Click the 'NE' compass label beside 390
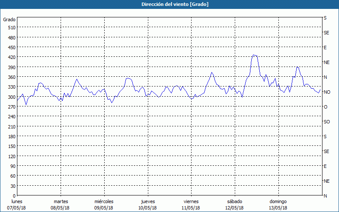The height and width of the screenshot is (212, 339). [x=327, y=62]
